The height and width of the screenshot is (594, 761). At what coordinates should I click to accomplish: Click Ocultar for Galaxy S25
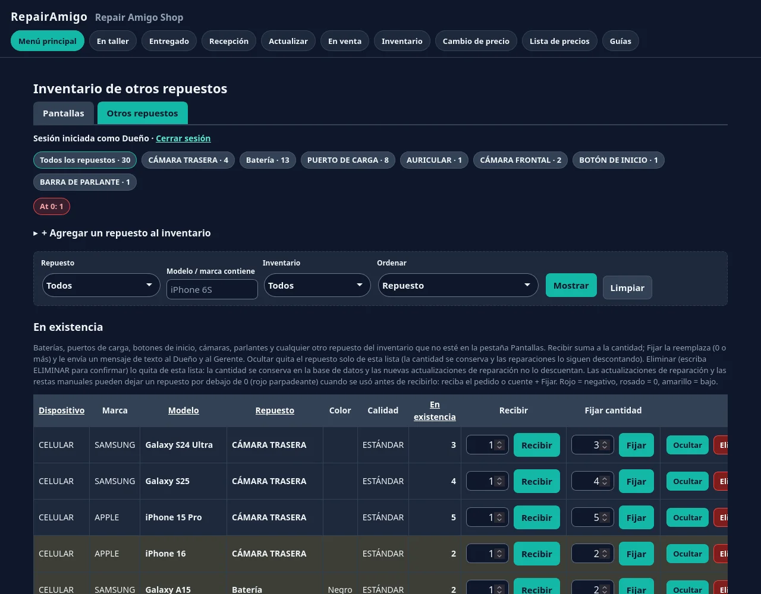(687, 481)
